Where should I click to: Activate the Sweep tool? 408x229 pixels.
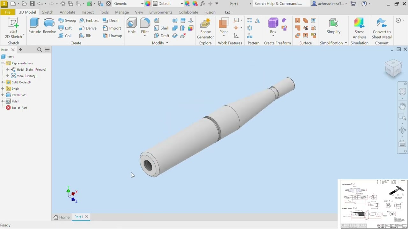click(67, 20)
